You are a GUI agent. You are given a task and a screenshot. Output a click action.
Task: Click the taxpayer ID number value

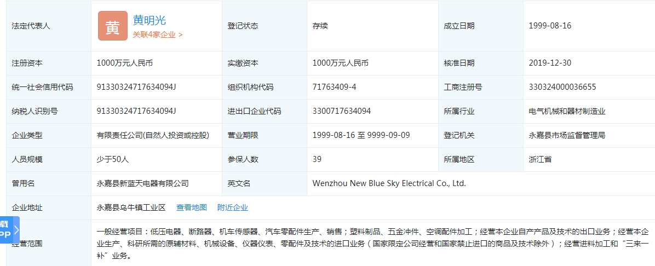(x=136, y=111)
